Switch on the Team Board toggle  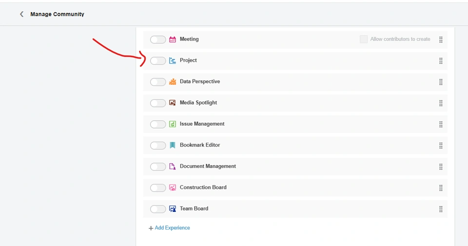coord(158,209)
